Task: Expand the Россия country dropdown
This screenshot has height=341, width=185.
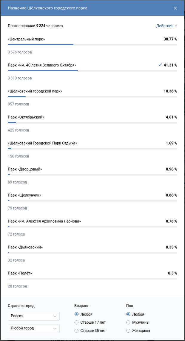Action: (x=34, y=316)
